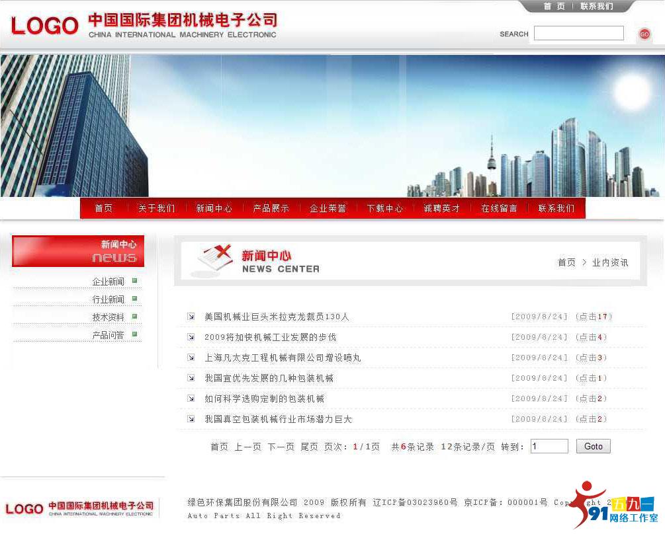
Task: Open 关于我们 in the red navigation bar
Action: [x=156, y=208]
